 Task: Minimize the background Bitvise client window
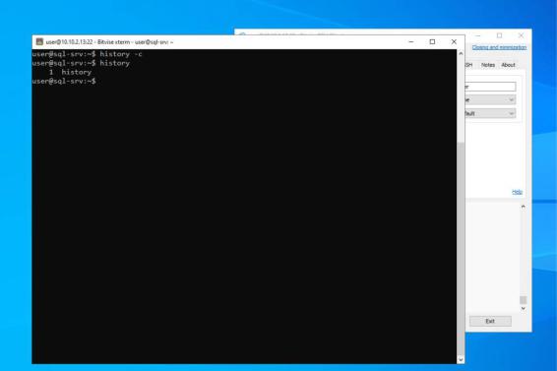pos(478,35)
